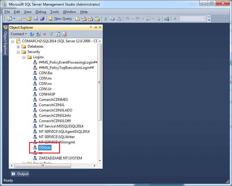The width and height of the screenshot is (232, 186).
Task: Select the NT Service\MSSQL$SQL2014 login
Action: point(61,126)
